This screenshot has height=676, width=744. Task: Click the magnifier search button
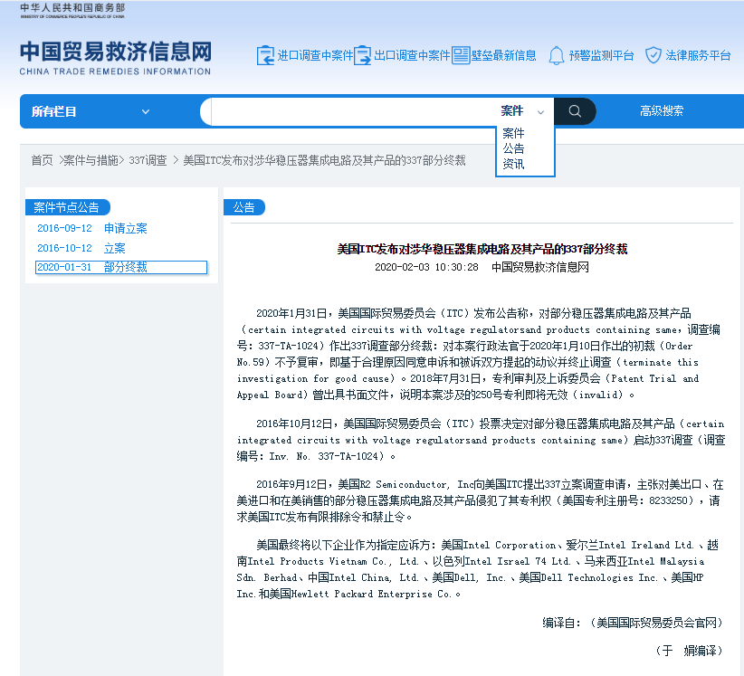pyautogui.click(x=575, y=111)
